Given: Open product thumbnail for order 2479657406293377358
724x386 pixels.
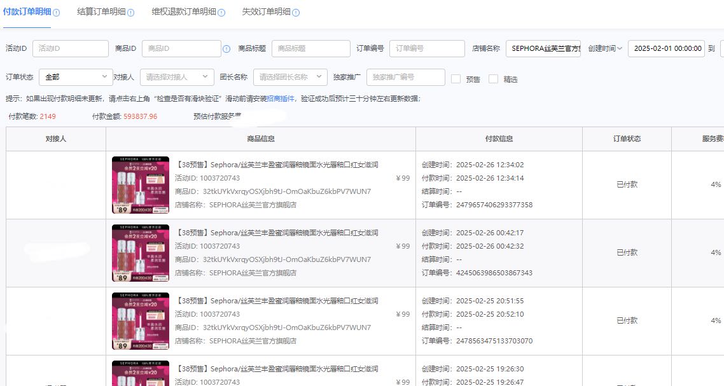Looking at the screenshot, I should [141, 184].
